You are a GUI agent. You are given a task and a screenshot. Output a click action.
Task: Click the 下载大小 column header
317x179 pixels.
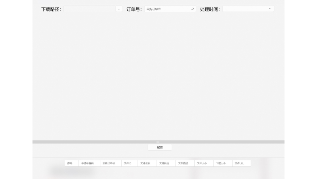[x=221, y=163]
